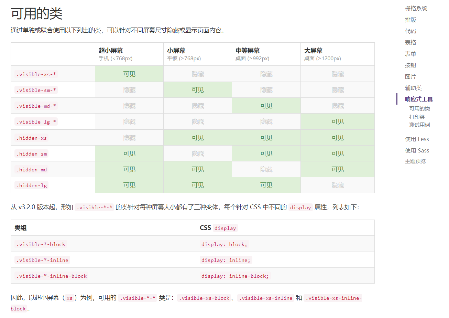
Task: Open 使用 Less link
Action: (x=417, y=139)
